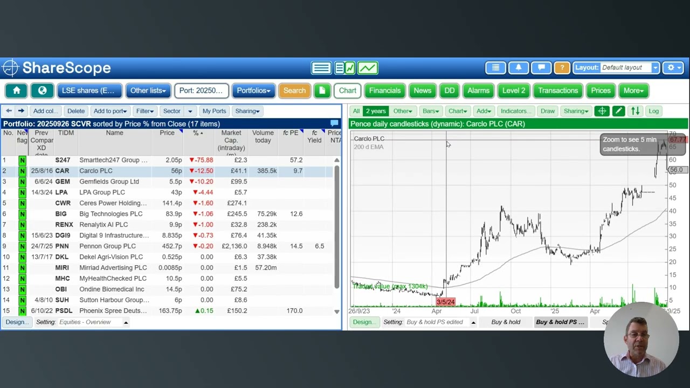Screen dimensions: 690x388
Task: Go to the Home screen icon
Action: pos(17,91)
